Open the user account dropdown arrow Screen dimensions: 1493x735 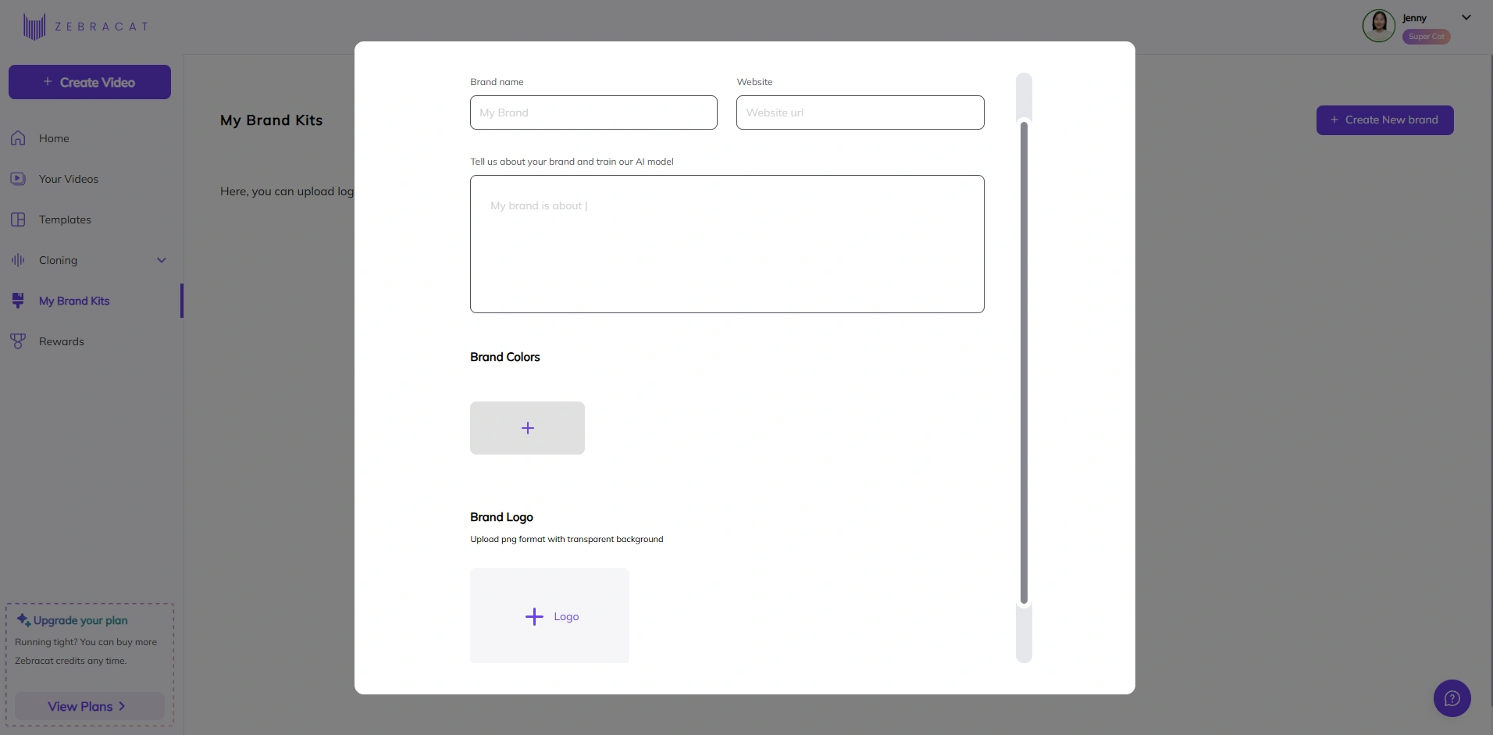[1466, 17]
